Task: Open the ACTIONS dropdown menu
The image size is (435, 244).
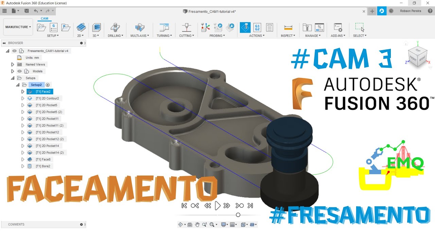Action: [257, 36]
